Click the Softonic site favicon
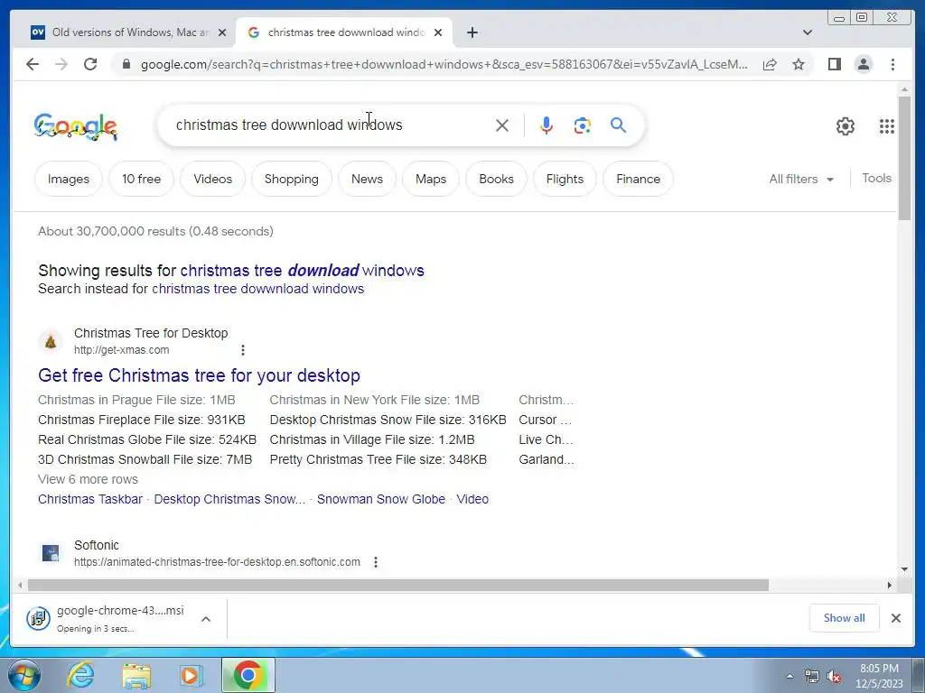Screen dimensions: 925x693 51,553
